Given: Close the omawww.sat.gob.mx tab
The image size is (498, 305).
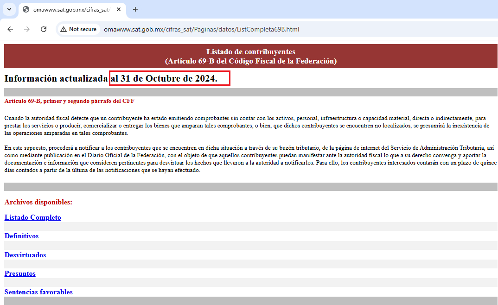Looking at the screenshot, I should [118, 10].
